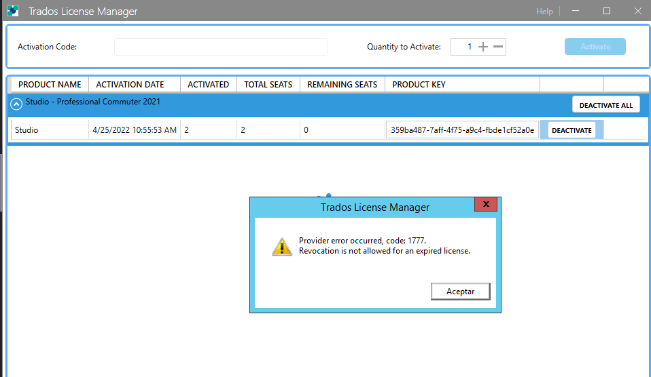
Task: Maximize the Trados License Manager window
Action: click(x=607, y=11)
